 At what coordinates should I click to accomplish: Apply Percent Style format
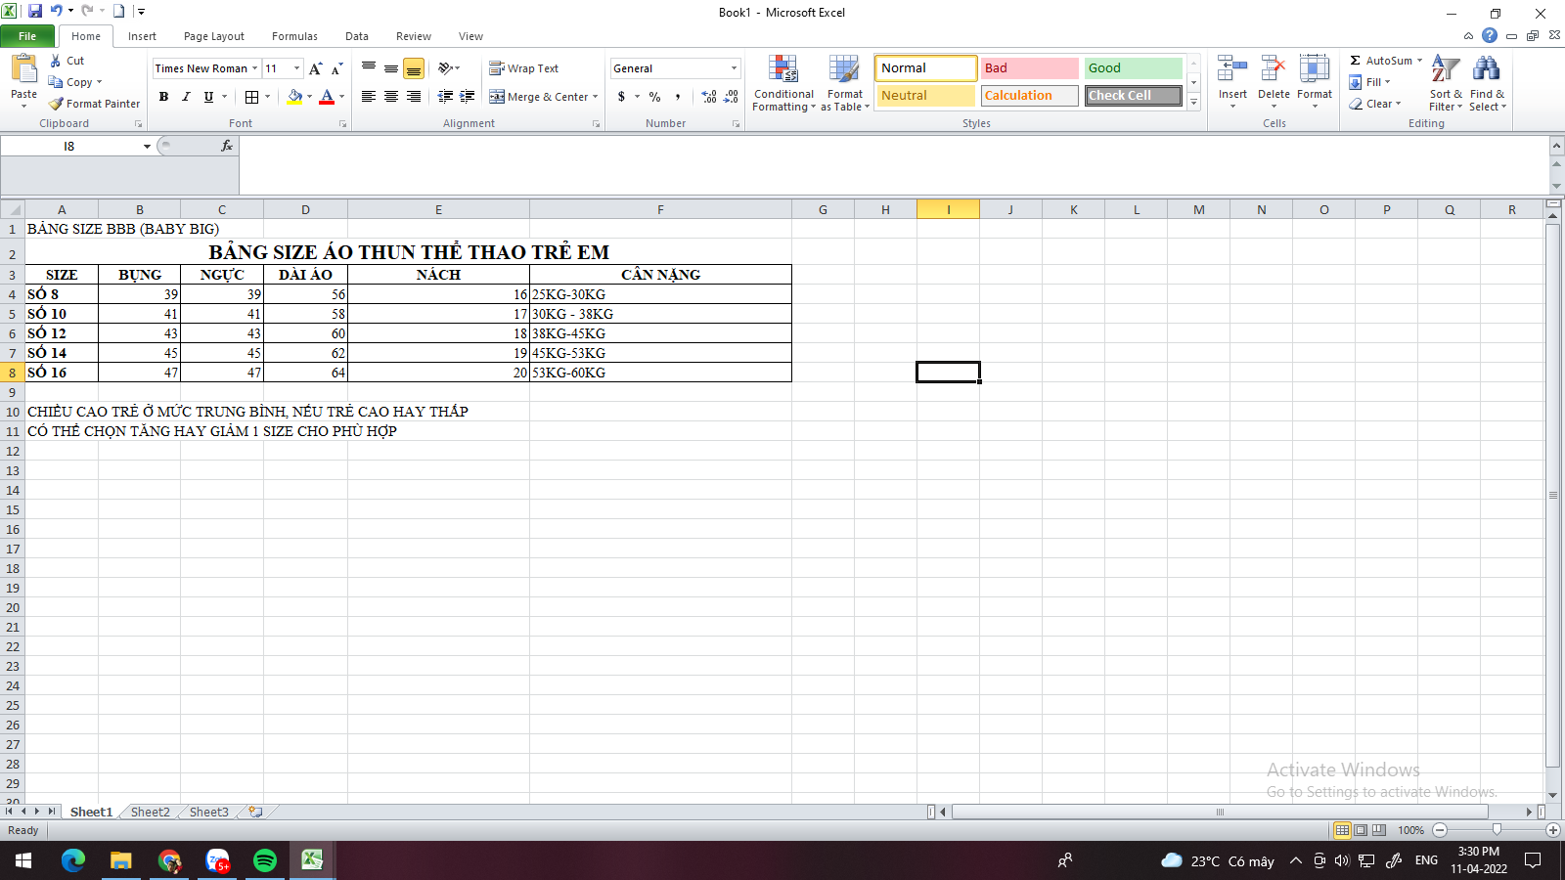coord(654,97)
